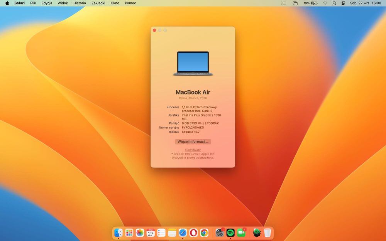Open the Reminders app in Dock
This screenshot has height=241, width=386.
[161, 233]
